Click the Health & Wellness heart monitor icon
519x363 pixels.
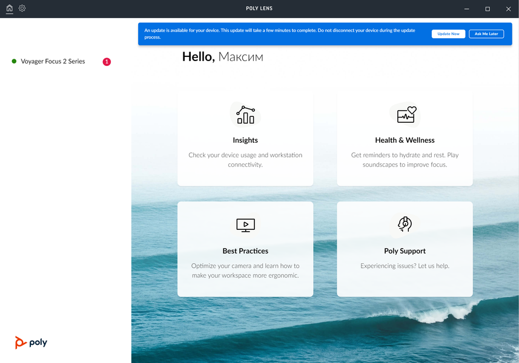pos(406,115)
